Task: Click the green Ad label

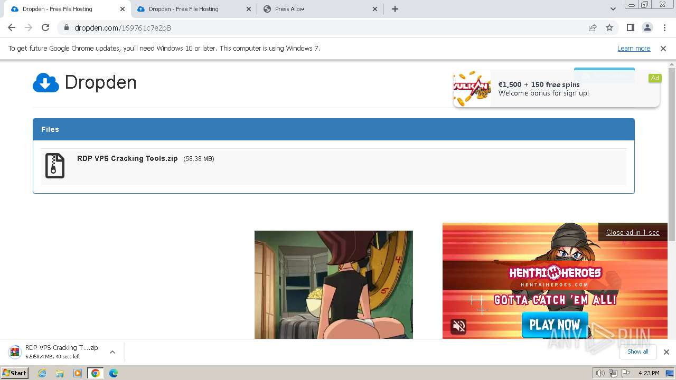Action: point(655,78)
